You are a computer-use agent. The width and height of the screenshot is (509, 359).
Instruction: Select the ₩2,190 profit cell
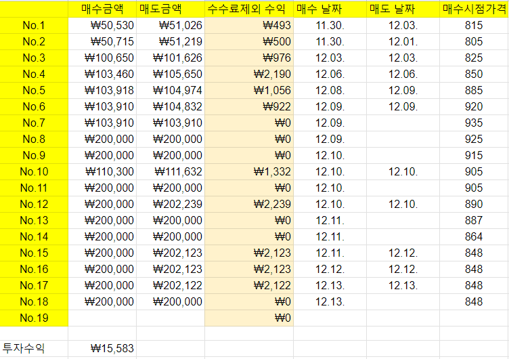(x=249, y=74)
